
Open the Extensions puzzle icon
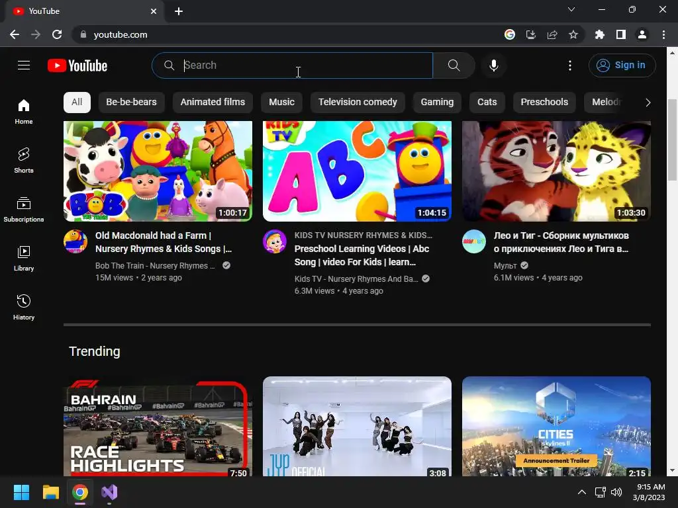[600, 34]
